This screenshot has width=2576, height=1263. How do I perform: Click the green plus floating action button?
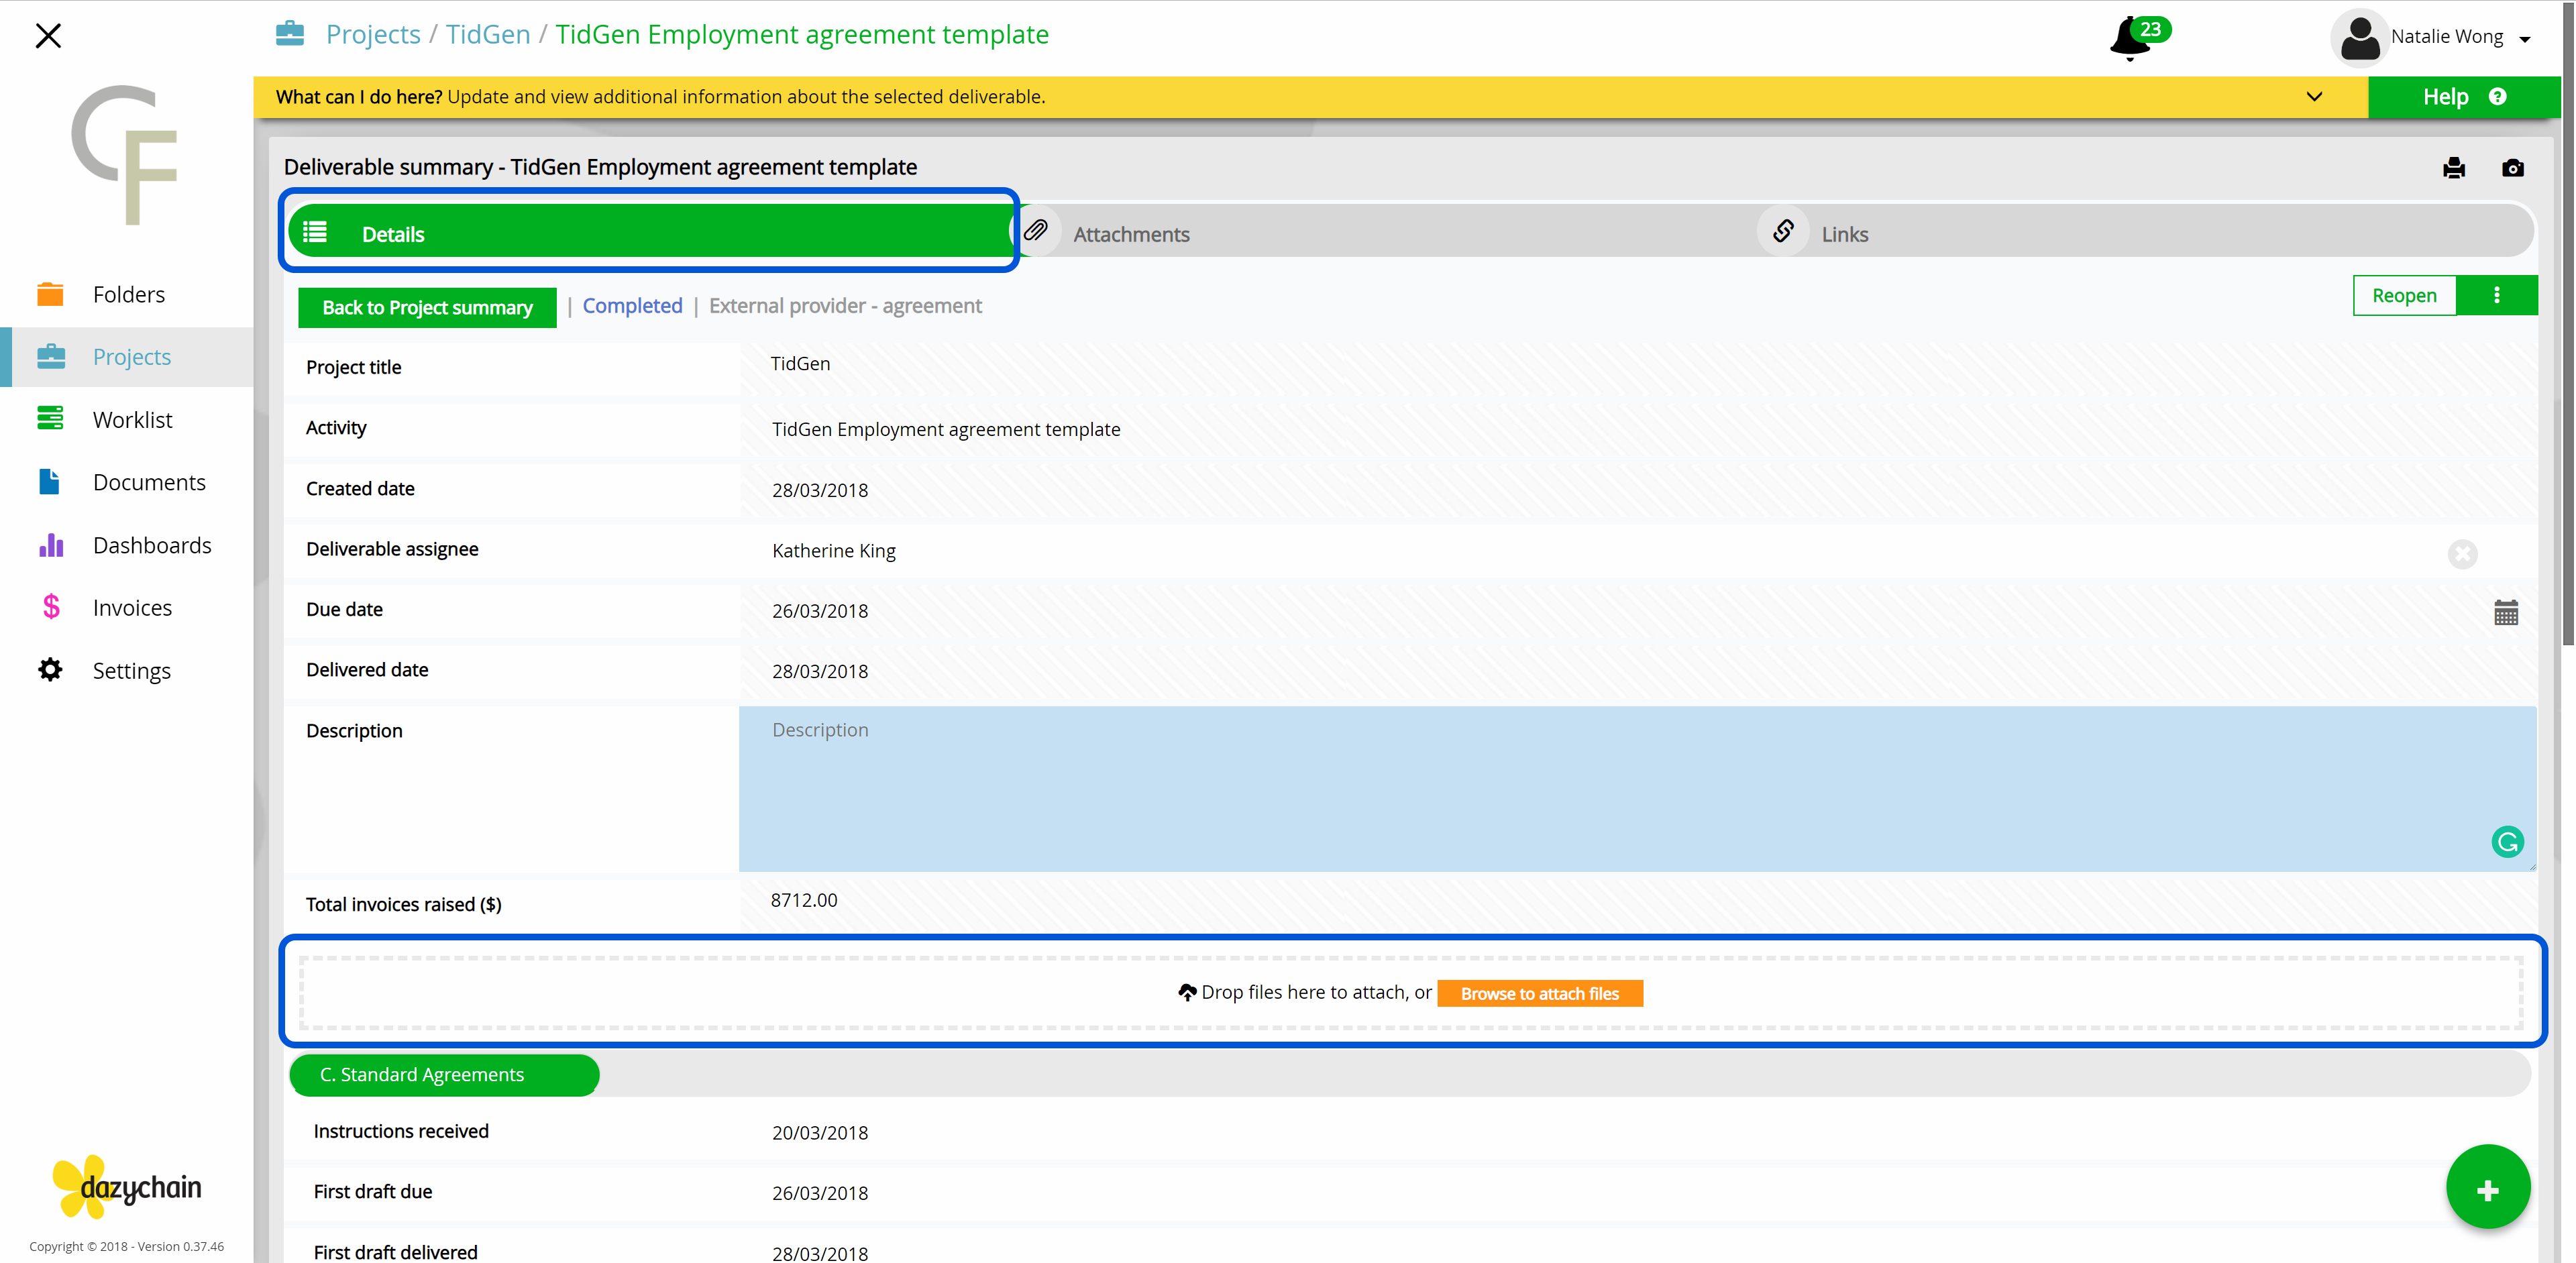tap(2487, 1187)
